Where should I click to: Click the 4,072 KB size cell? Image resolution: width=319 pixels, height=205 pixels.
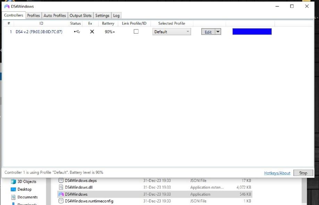tap(244, 187)
